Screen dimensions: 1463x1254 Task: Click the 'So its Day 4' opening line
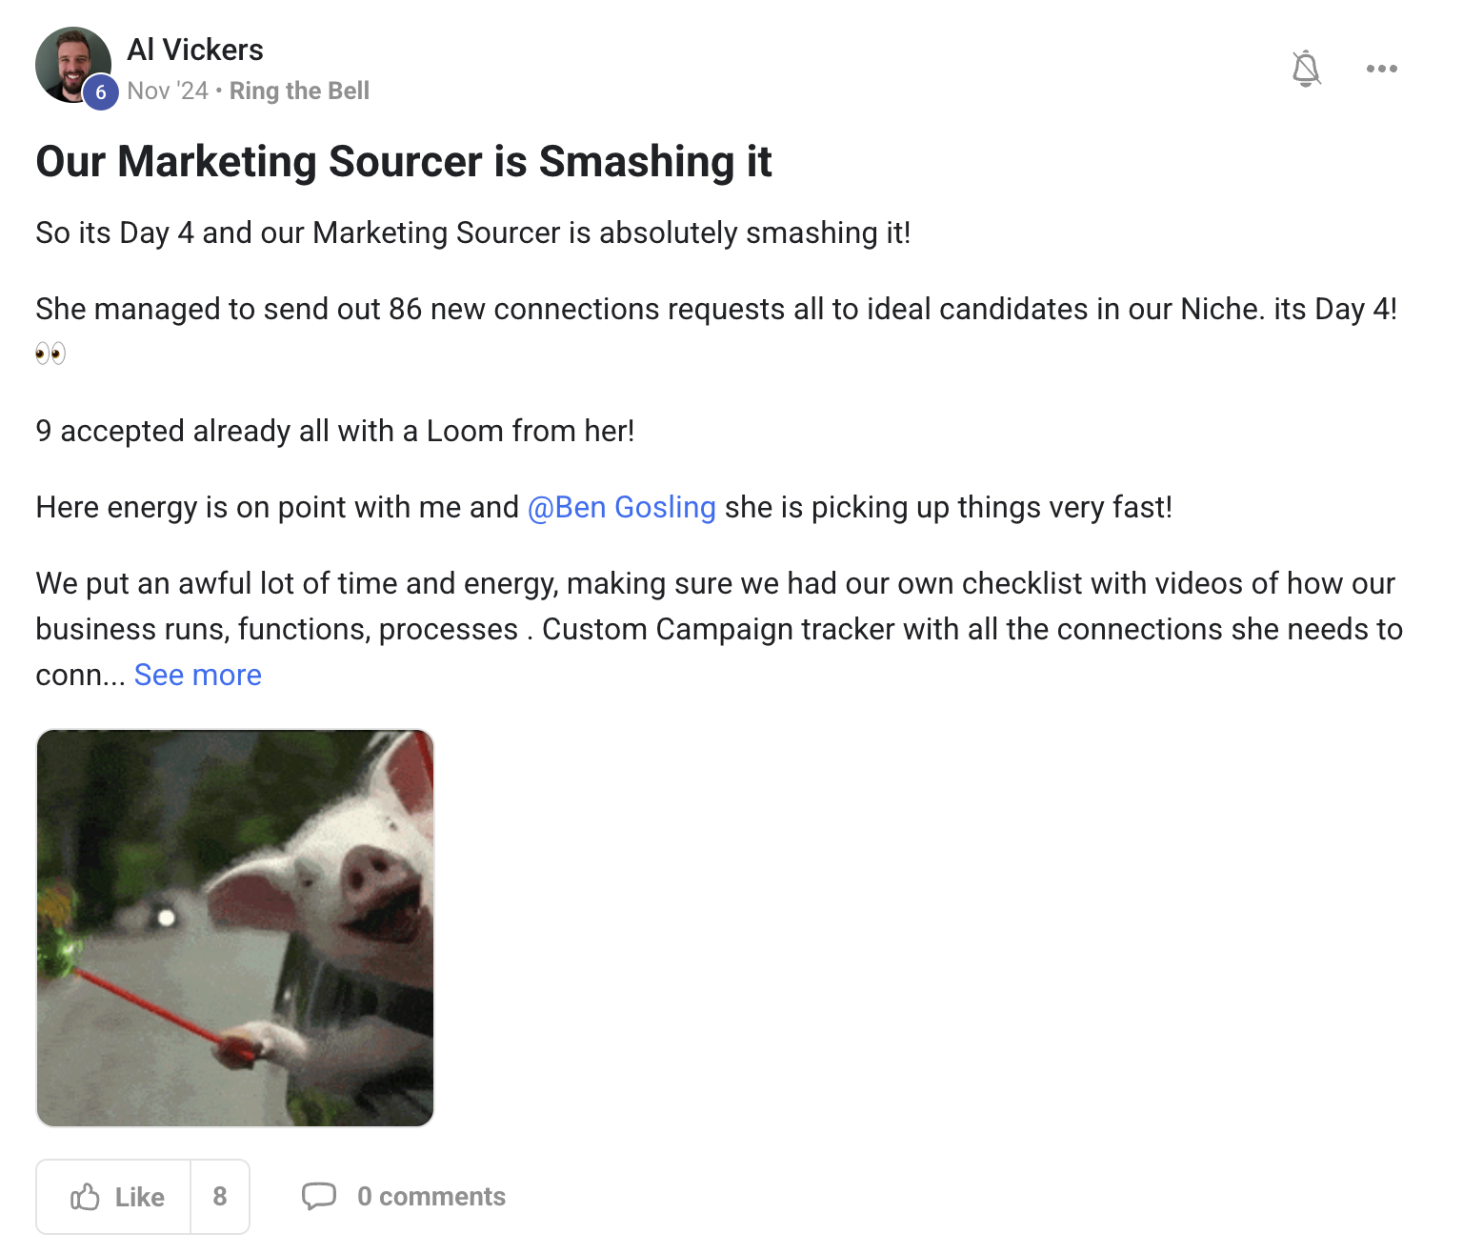472,233
